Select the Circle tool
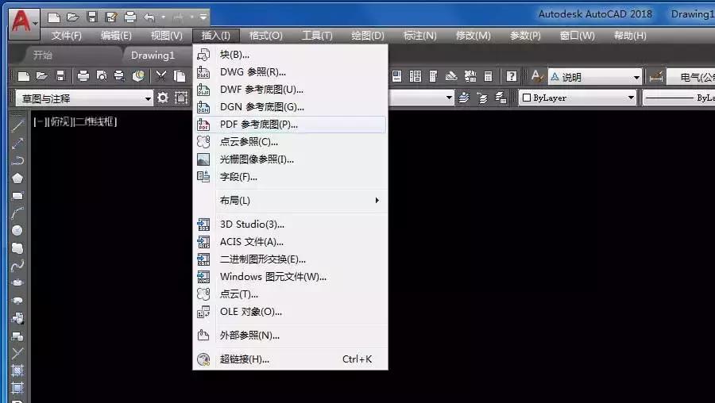 [x=17, y=230]
